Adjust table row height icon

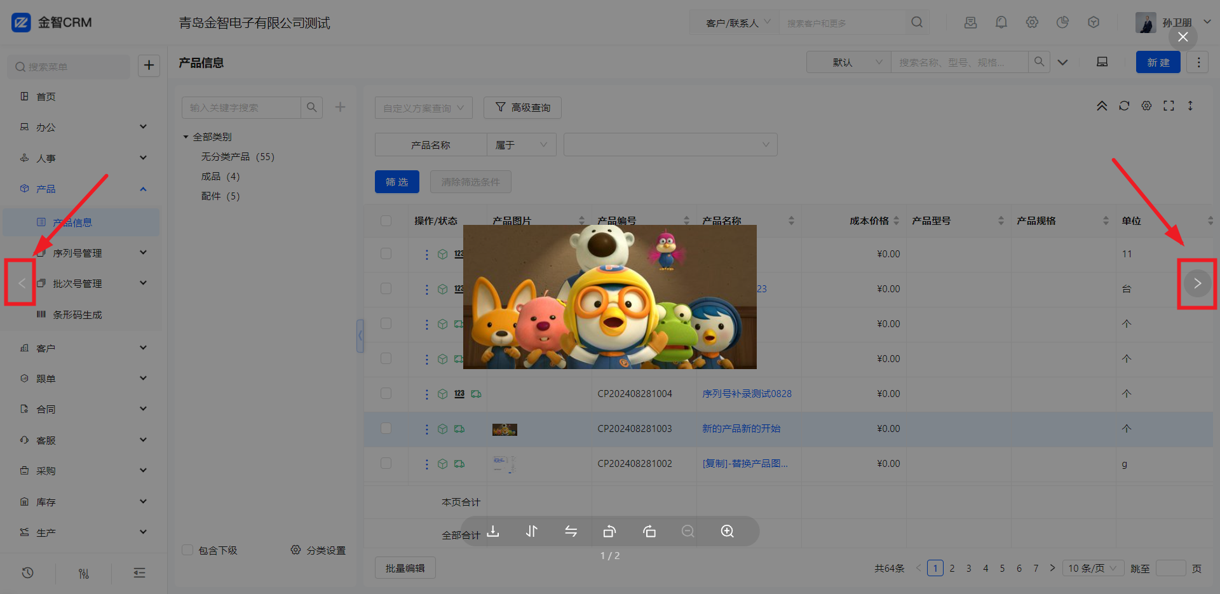tap(1190, 105)
